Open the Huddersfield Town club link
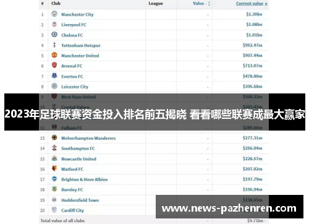The width and height of the screenshot is (309, 224). click(80, 200)
